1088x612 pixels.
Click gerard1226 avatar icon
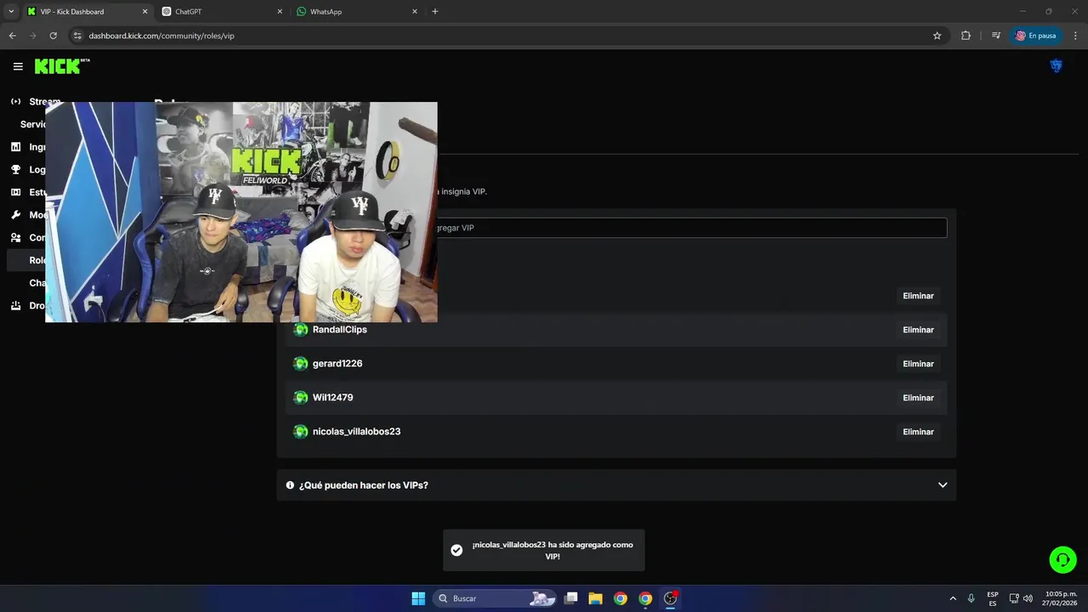300,364
